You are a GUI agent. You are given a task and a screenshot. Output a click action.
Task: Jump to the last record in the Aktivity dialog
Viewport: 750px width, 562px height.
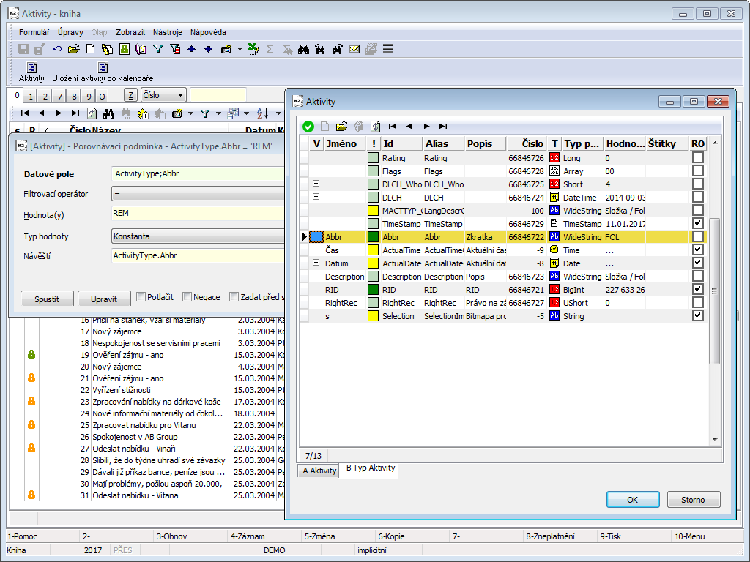[443, 126]
